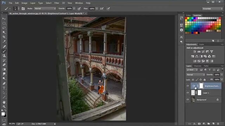Select the Lasso tool
Viewport: 225px width, 126px height.
click(4, 28)
